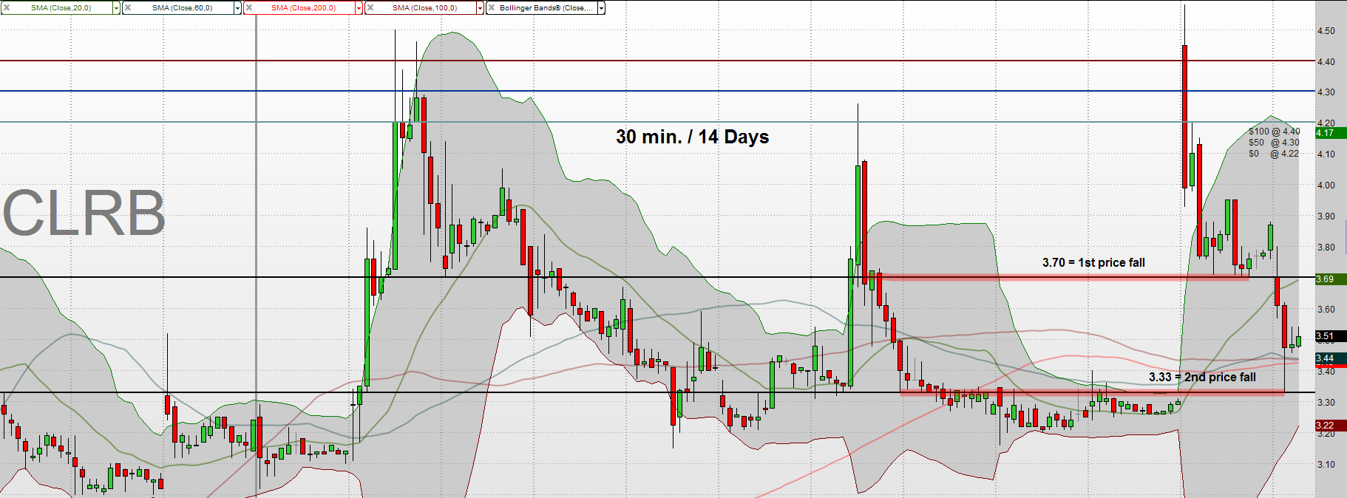The image size is (1347, 498).
Task: Select the SMA (Close,20,0) label
Action: click(61, 8)
